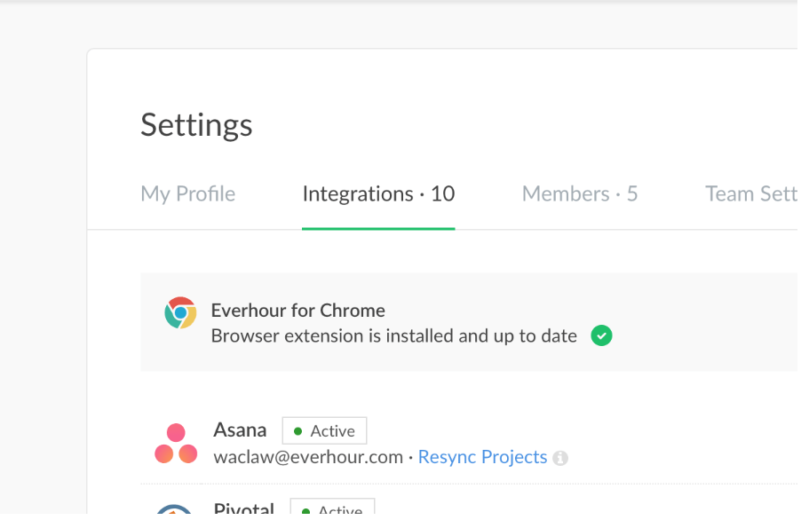Click the green status dot in Asana's Active badge
Image resolution: width=801 pixels, height=520 pixels.
(297, 430)
